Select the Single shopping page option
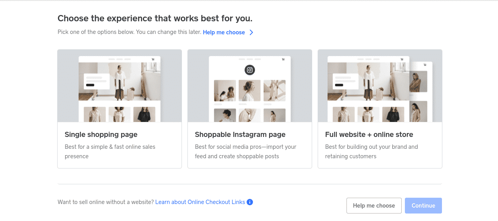The width and height of the screenshot is (498, 221). pyautogui.click(x=120, y=109)
